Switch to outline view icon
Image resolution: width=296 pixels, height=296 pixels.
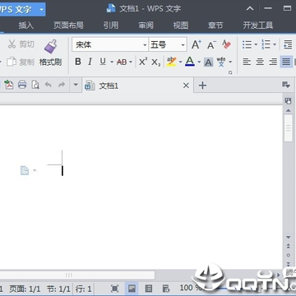coord(149,288)
